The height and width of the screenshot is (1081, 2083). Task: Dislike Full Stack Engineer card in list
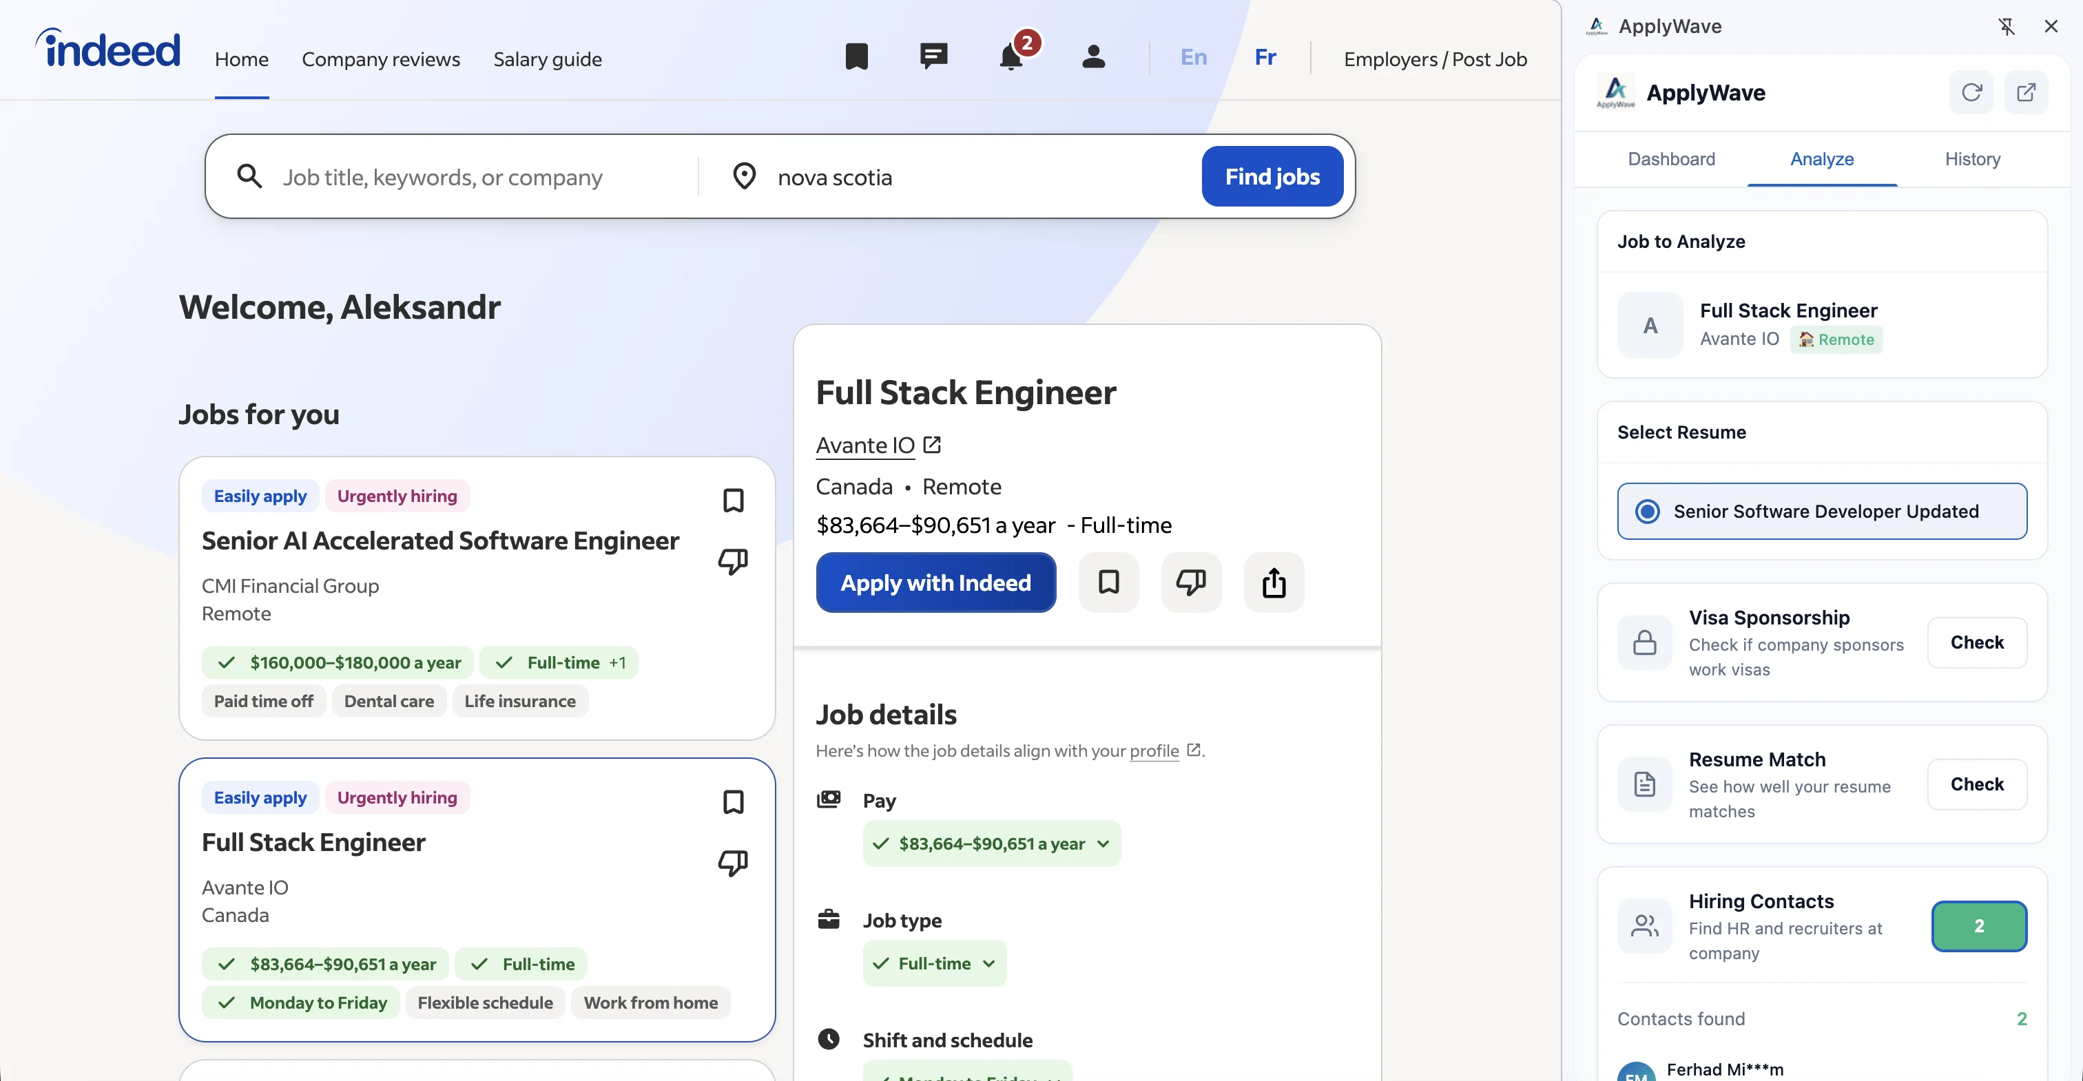[733, 863]
